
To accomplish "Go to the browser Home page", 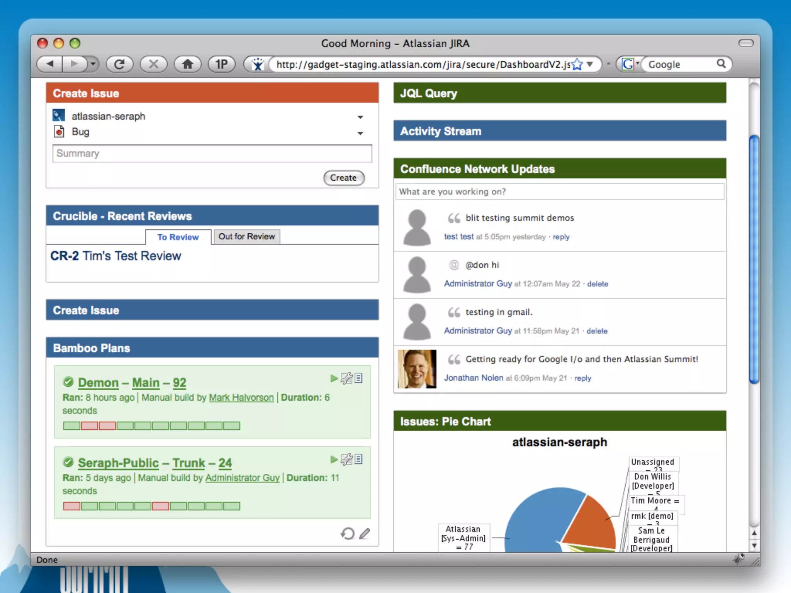I will pos(187,64).
